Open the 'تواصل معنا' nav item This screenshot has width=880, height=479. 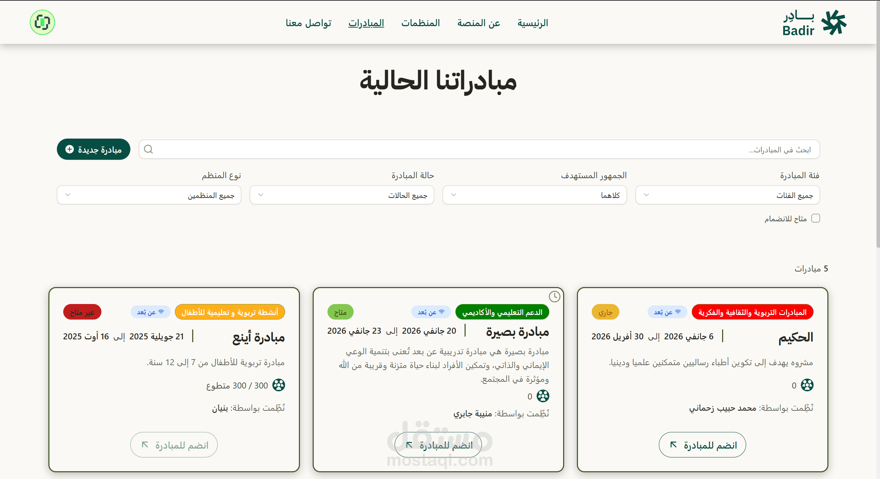pos(308,23)
